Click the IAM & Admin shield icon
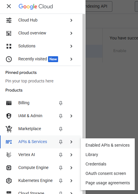This screenshot has height=194, width=138. [x=9, y=116]
